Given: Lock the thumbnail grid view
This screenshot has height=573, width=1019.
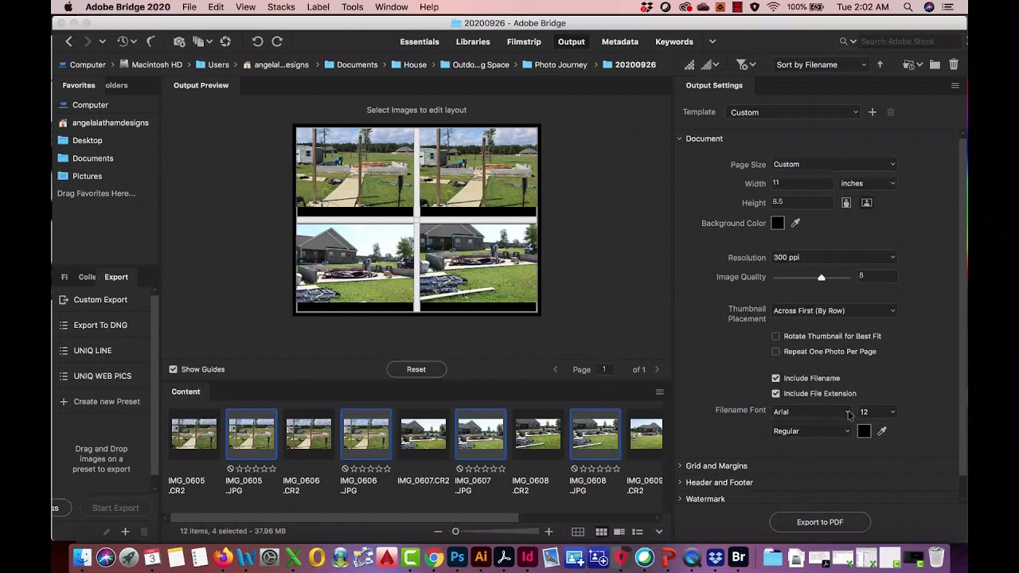Looking at the screenshot, I should (578, 532).
